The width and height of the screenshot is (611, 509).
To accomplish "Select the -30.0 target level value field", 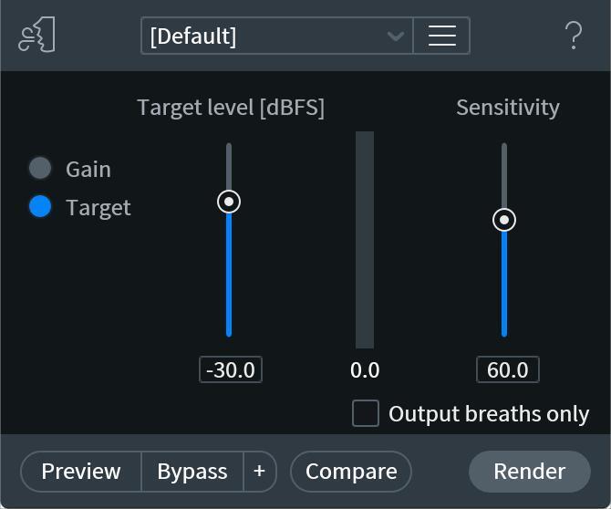I will [231, 369].
